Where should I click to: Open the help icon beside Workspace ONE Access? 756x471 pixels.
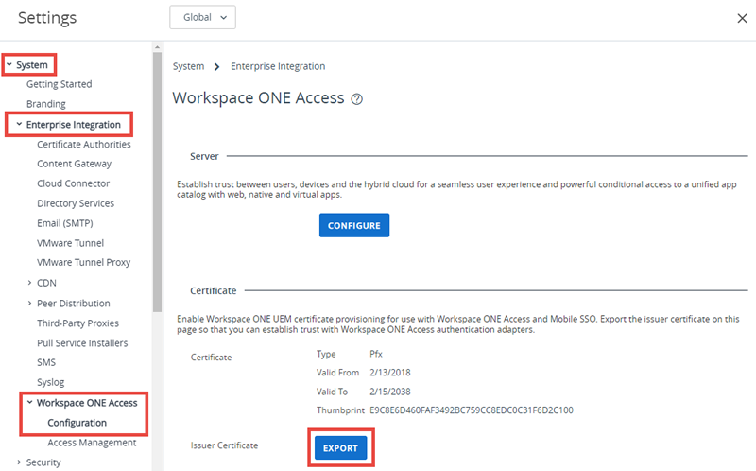(357, 99)
